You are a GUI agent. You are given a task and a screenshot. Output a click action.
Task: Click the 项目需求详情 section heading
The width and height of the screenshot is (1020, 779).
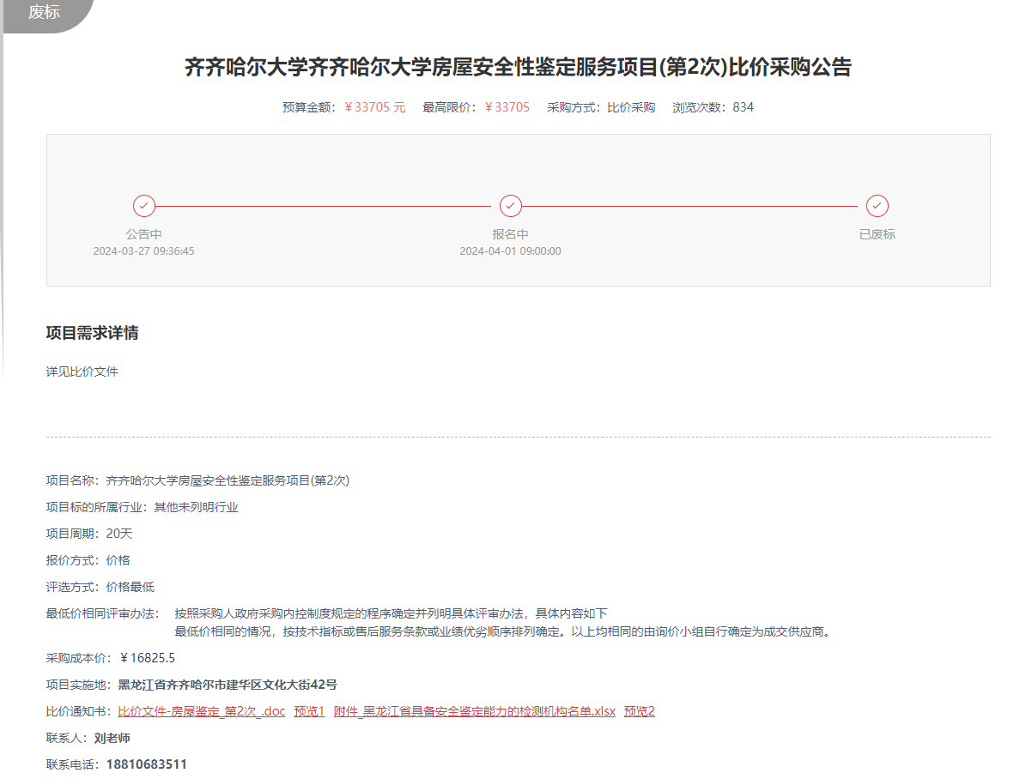[x=92, y=334]
